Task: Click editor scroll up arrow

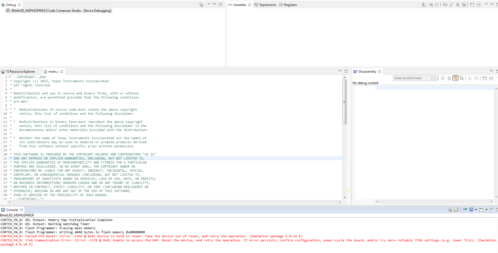Action: (x=345, y=77)
